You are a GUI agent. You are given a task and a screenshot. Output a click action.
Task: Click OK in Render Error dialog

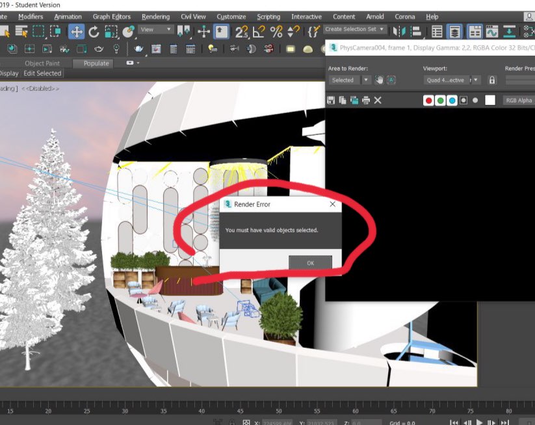click(x=310, y=263)
